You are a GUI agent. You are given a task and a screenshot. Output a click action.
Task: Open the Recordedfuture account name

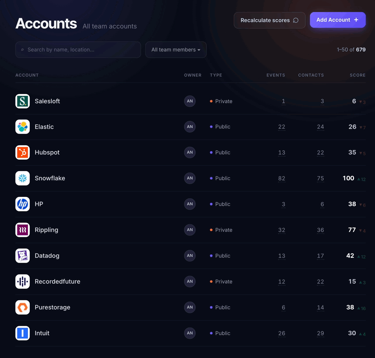point(57,281)
